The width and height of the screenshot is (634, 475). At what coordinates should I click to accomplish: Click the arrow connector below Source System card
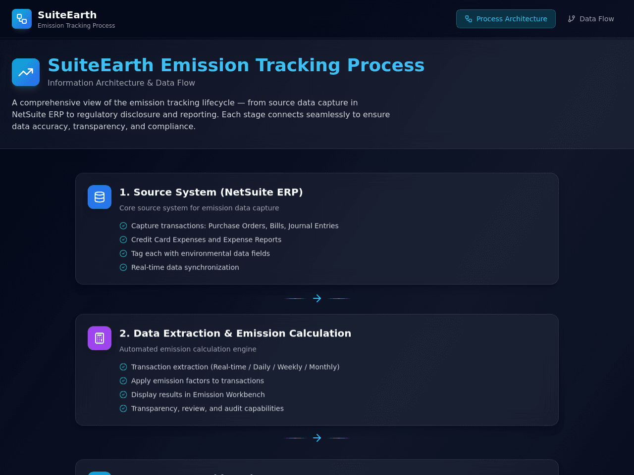(317, 298)
